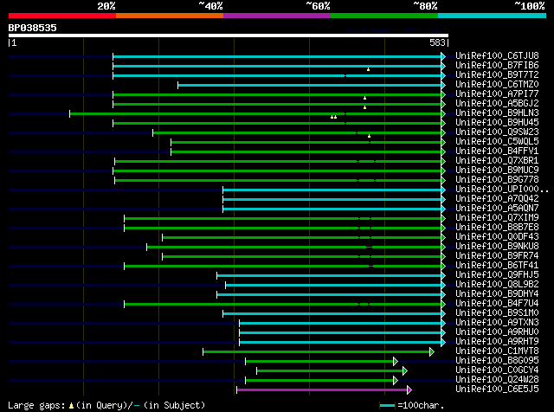The width and height of the screenshot is (554, 412).
Task: Click the double yellow gap markers under UniRef100_B9HLN3
Action: 333,117
